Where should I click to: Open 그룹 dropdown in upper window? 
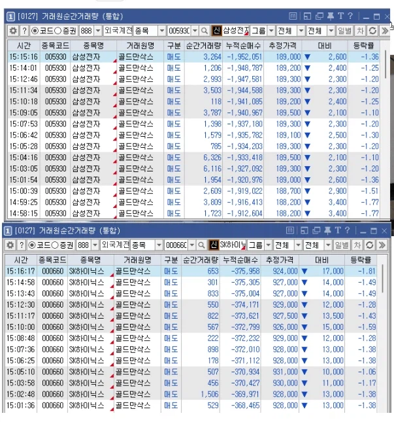[x=271, y=31]
